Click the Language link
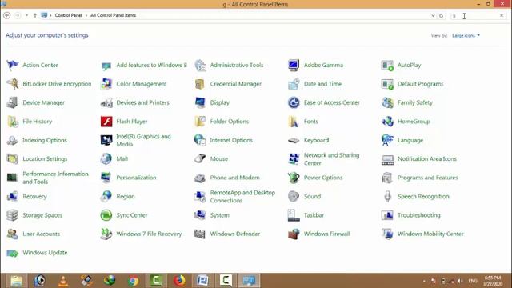 [410, 140]
